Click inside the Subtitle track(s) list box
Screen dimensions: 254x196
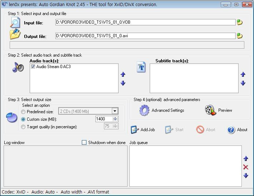click(x=194, y=78)
